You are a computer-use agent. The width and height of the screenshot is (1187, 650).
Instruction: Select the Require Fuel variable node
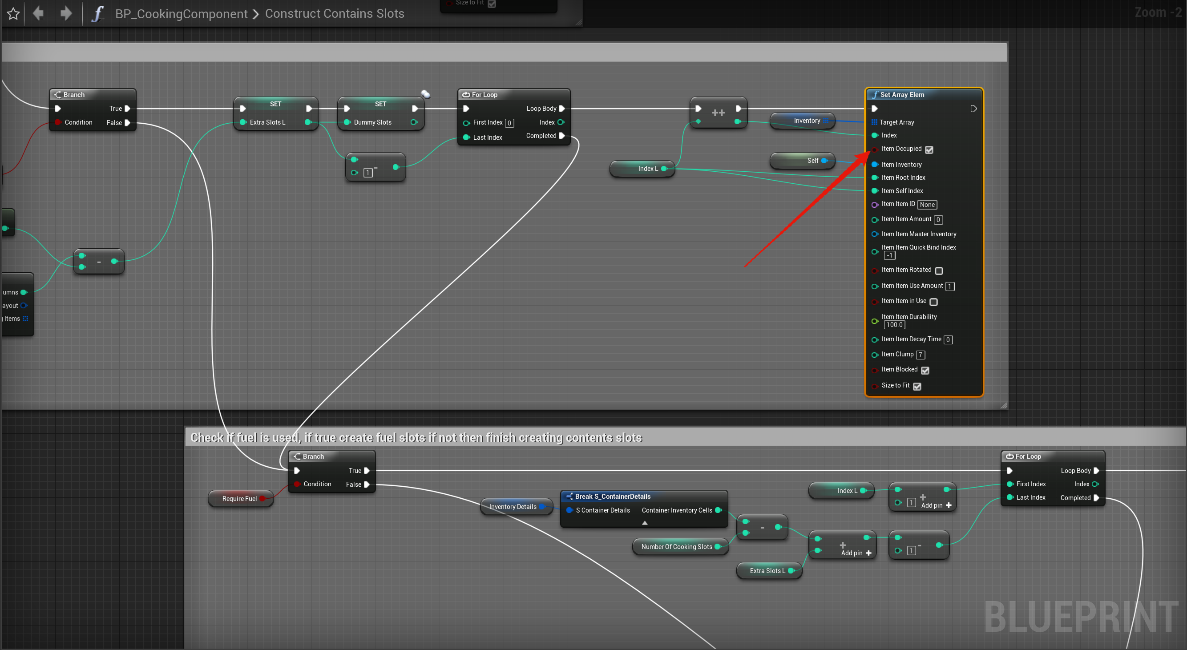239,498
